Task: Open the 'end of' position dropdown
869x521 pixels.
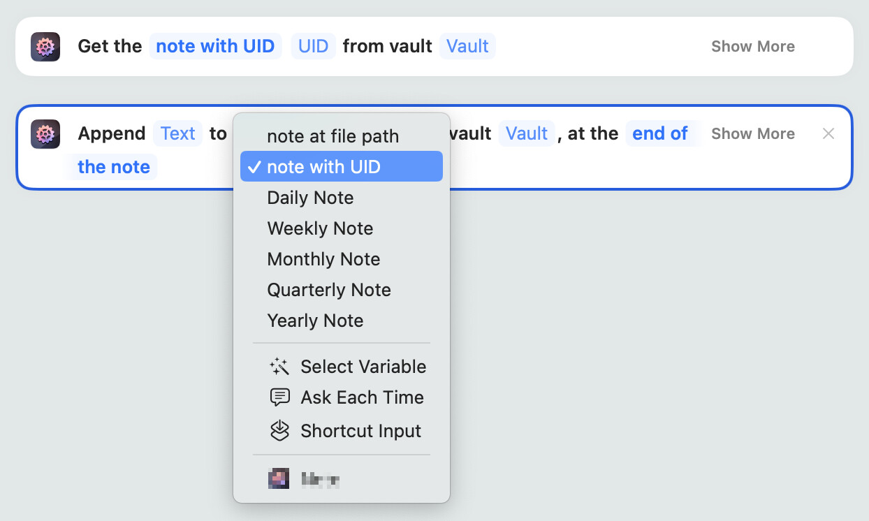Action: [660, 133]
